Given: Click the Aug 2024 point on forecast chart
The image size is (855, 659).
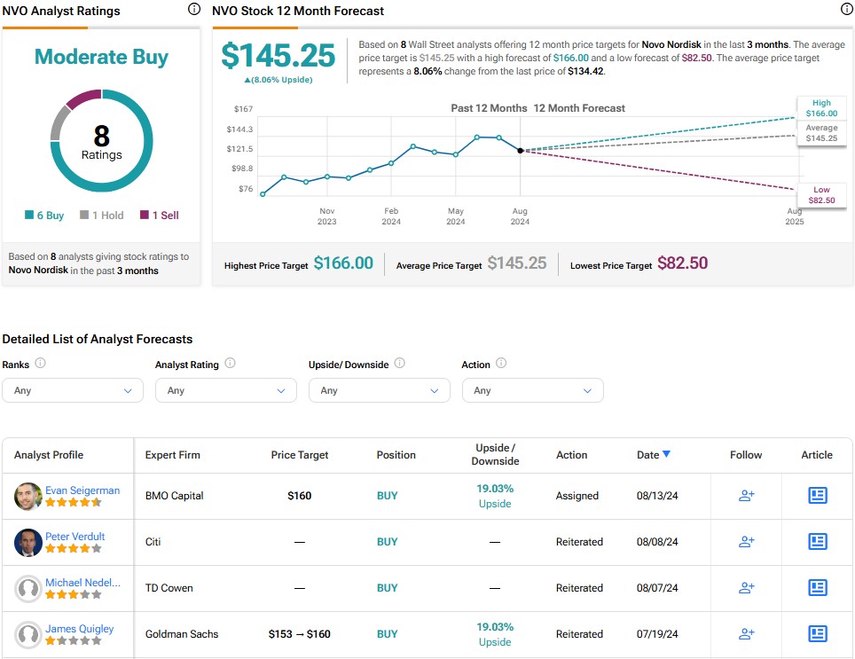Looking at the screenshot, I should click(x=521, y=151).
